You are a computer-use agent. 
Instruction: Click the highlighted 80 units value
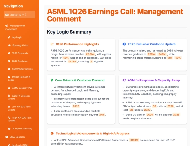pos(131,110)
